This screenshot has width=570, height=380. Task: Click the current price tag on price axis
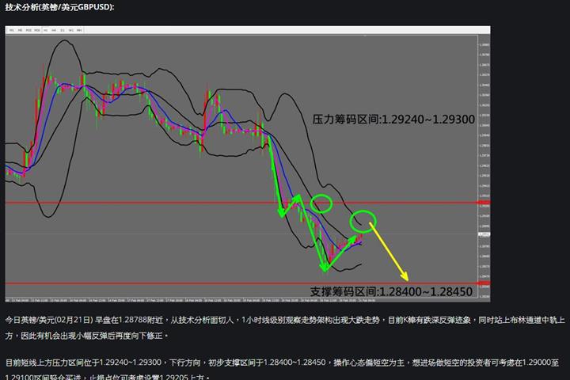pos(484,234)
